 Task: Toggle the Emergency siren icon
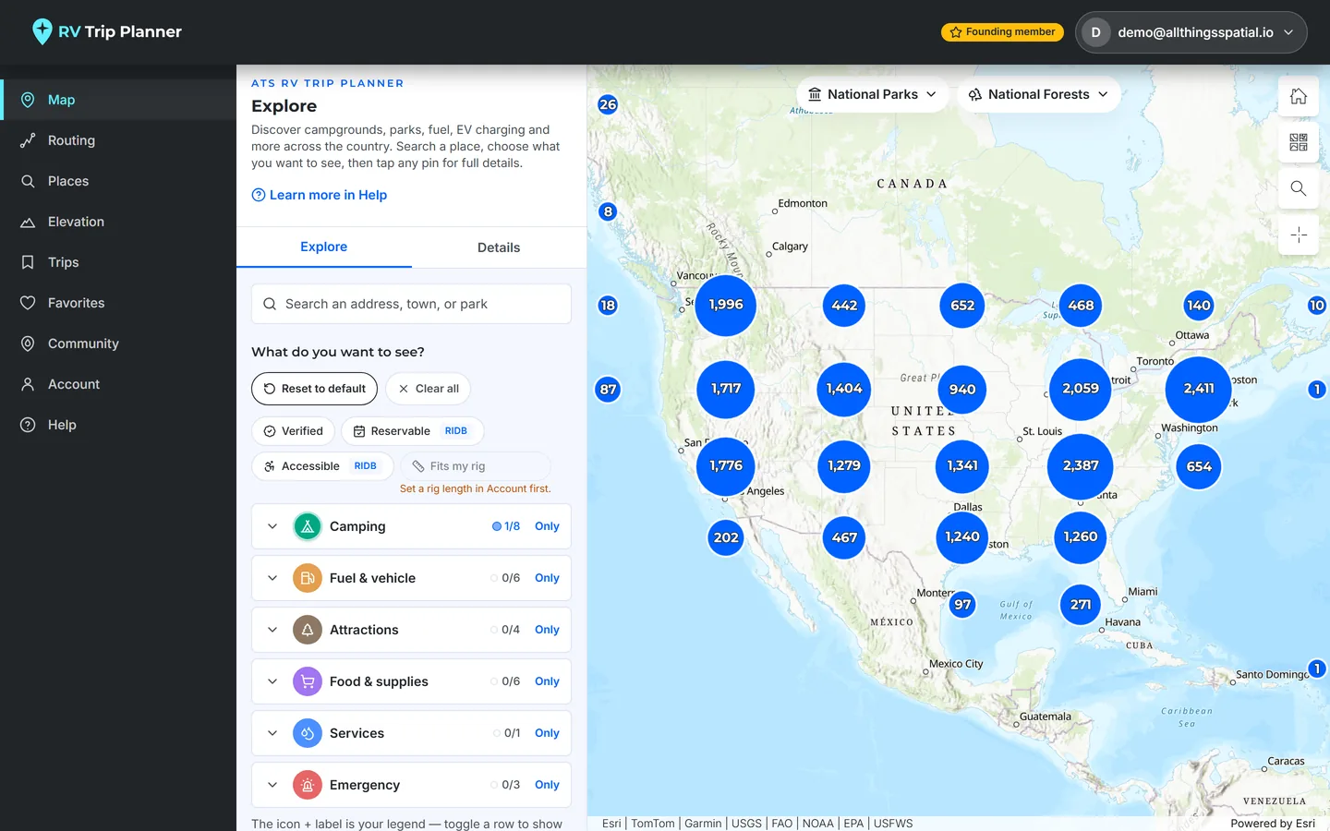click(x=308, y=785)
